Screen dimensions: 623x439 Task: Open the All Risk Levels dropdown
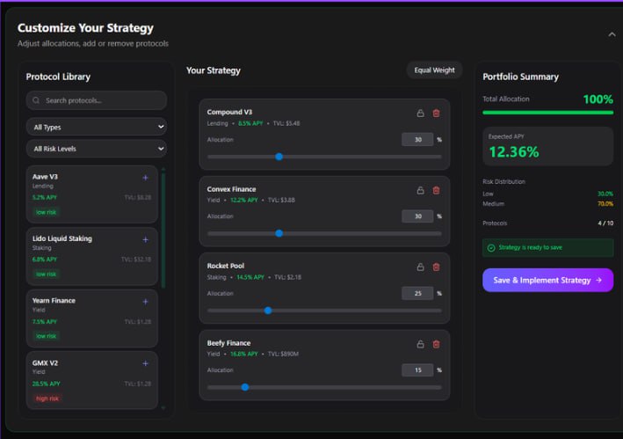pos(96,149)
